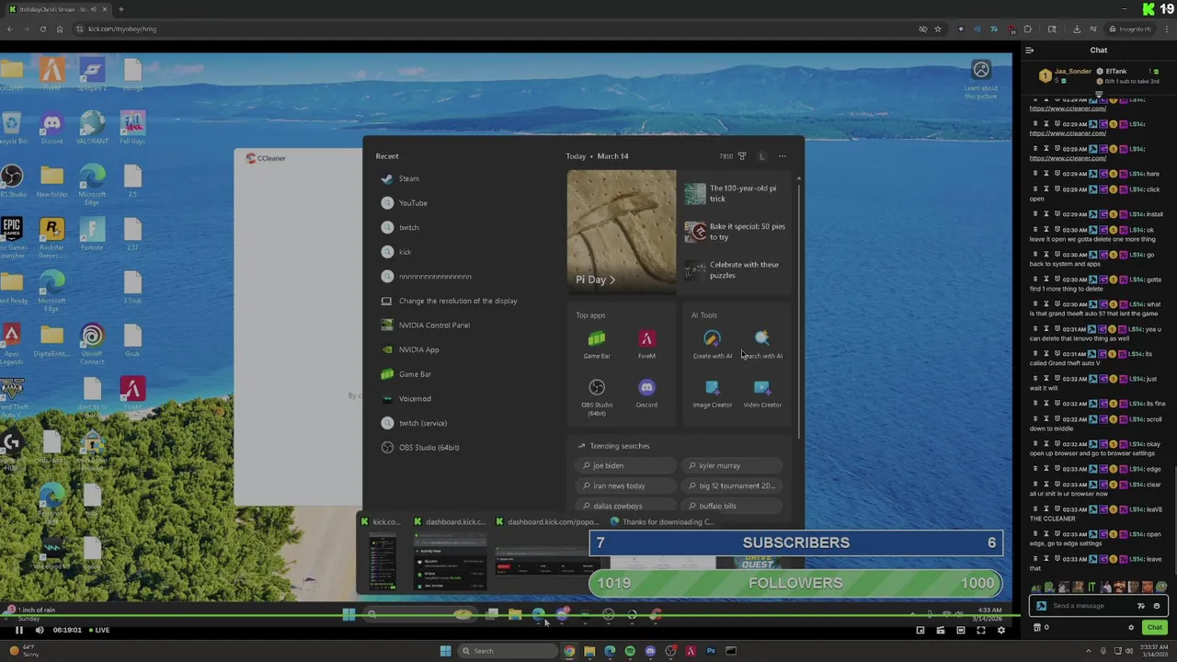Viewport: 1177px width, 662px height.
Task: Open Discord from the taskbar
Action: [x=650, y=651]
